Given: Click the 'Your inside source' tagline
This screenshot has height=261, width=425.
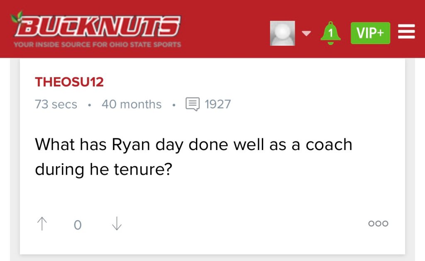Looking at the screenshot, I should (x=97, y=44).
